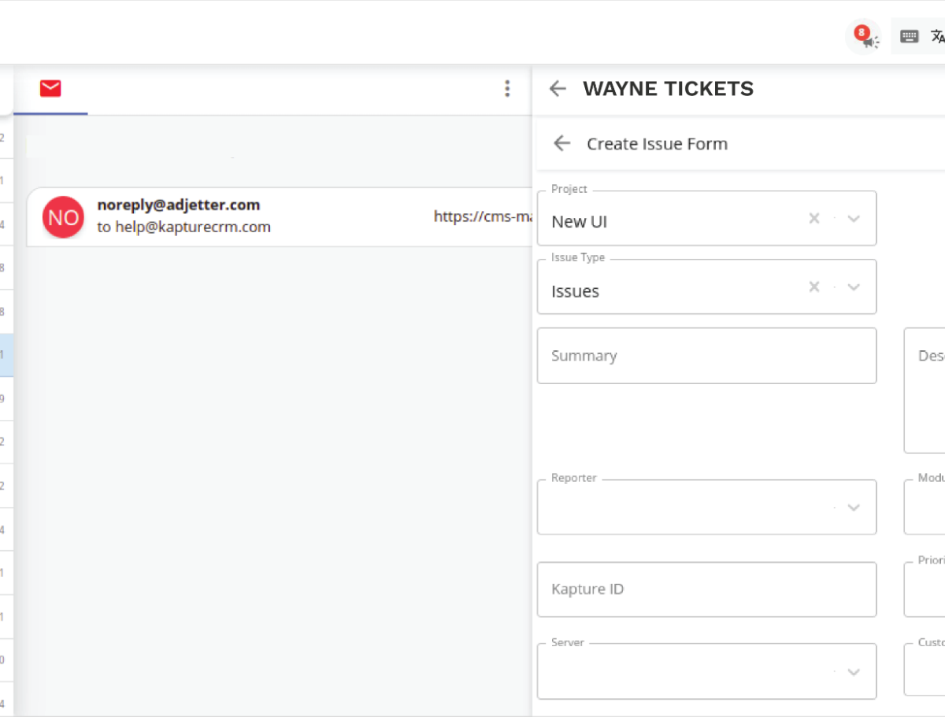Open the Server dropdown
The width and height of the screenshot is (945, 717).
[x=706, y=671]
